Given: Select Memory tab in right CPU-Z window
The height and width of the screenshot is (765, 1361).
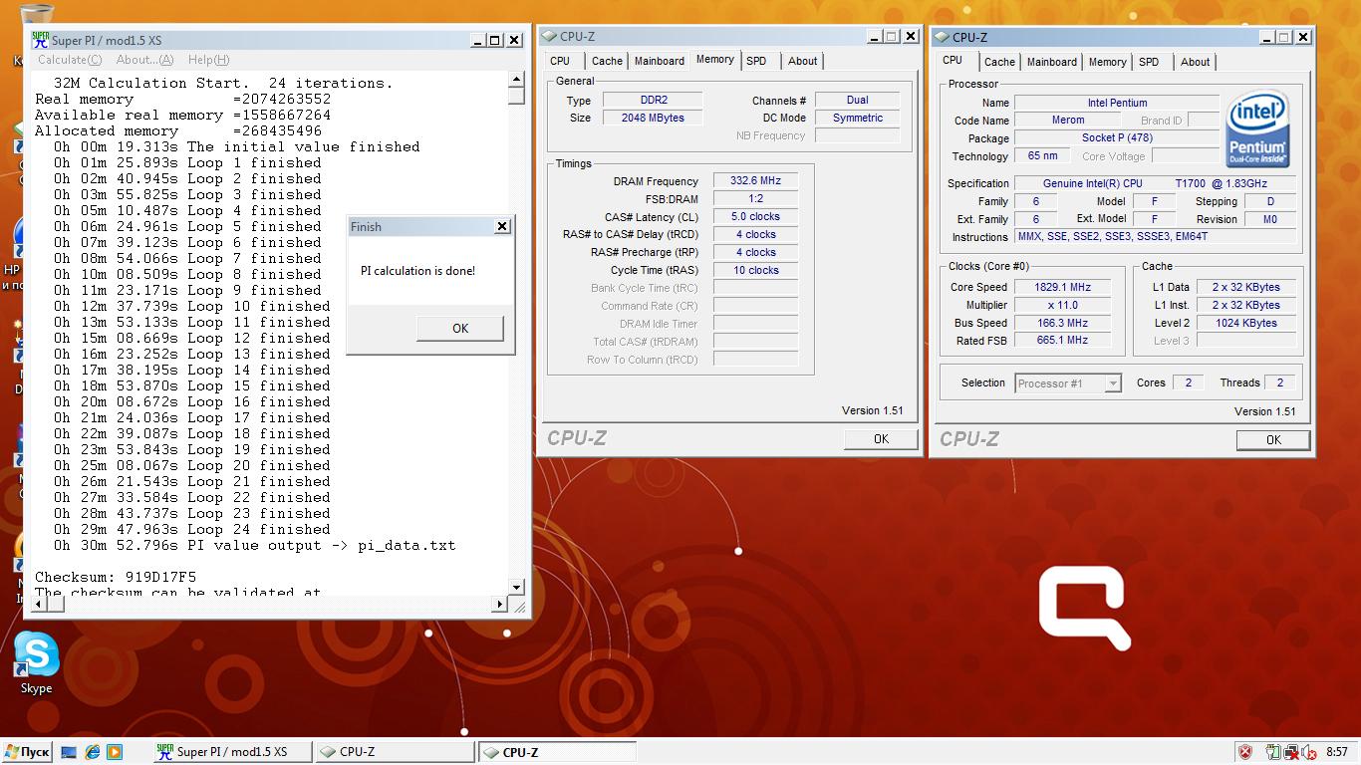Looking at the screenshot, I should point(1107,62).
